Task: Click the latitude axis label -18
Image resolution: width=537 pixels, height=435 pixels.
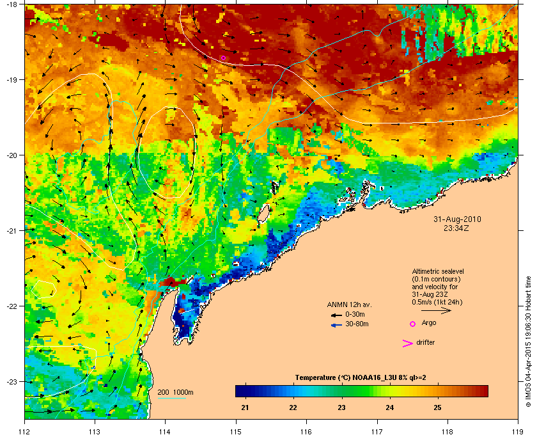Action: pos(11,4)
